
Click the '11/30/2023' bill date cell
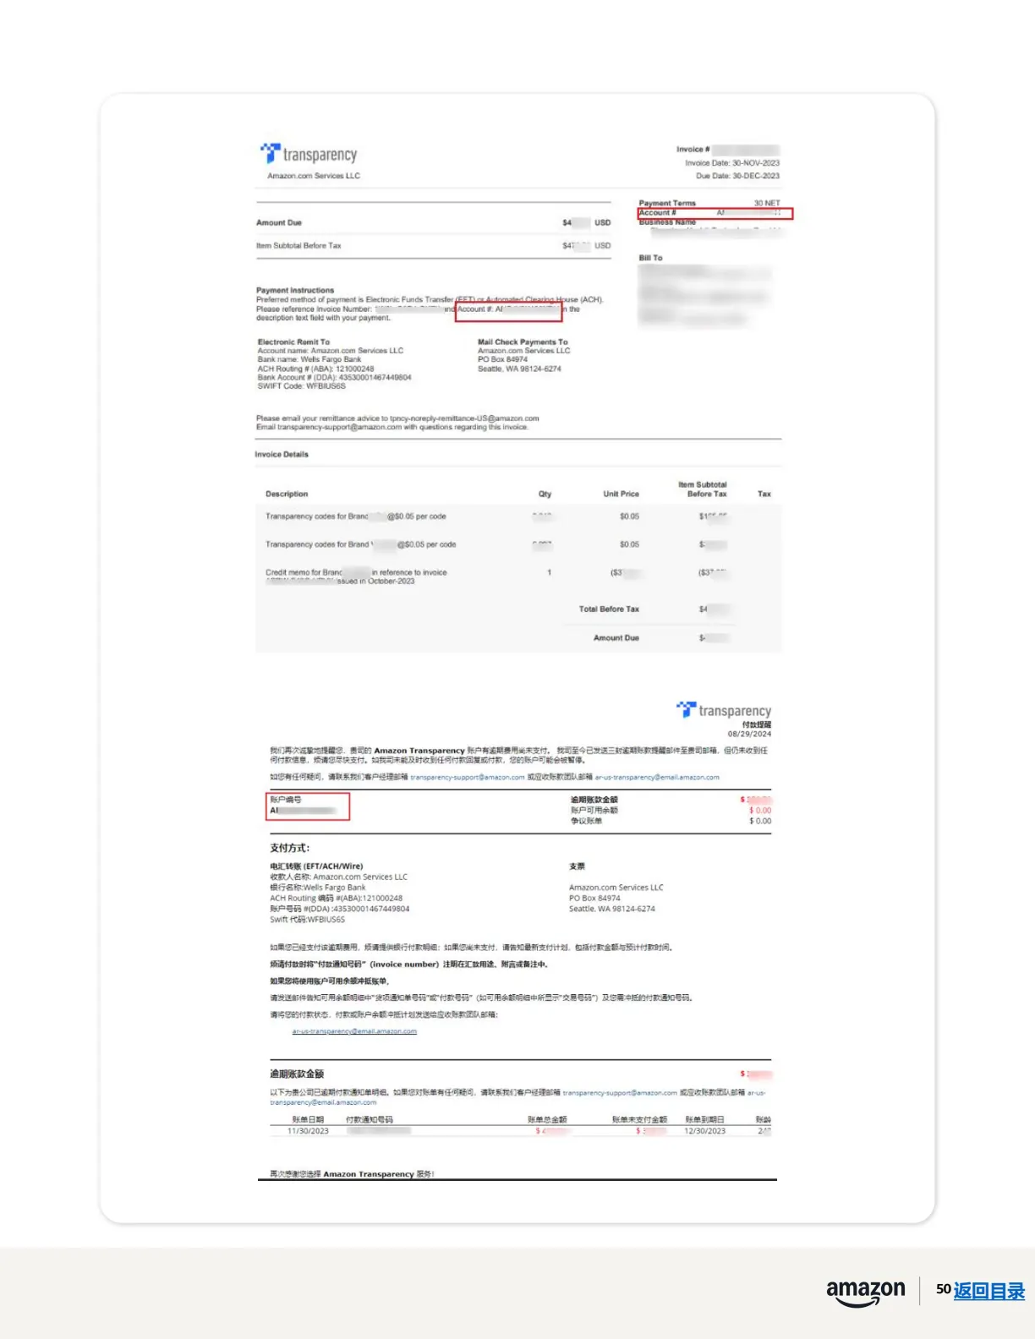[308, 1131]
